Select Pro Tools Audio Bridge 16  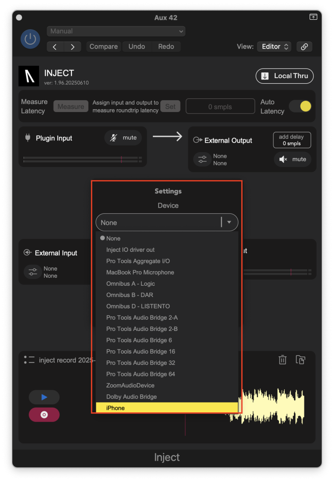tap(167, 351)
